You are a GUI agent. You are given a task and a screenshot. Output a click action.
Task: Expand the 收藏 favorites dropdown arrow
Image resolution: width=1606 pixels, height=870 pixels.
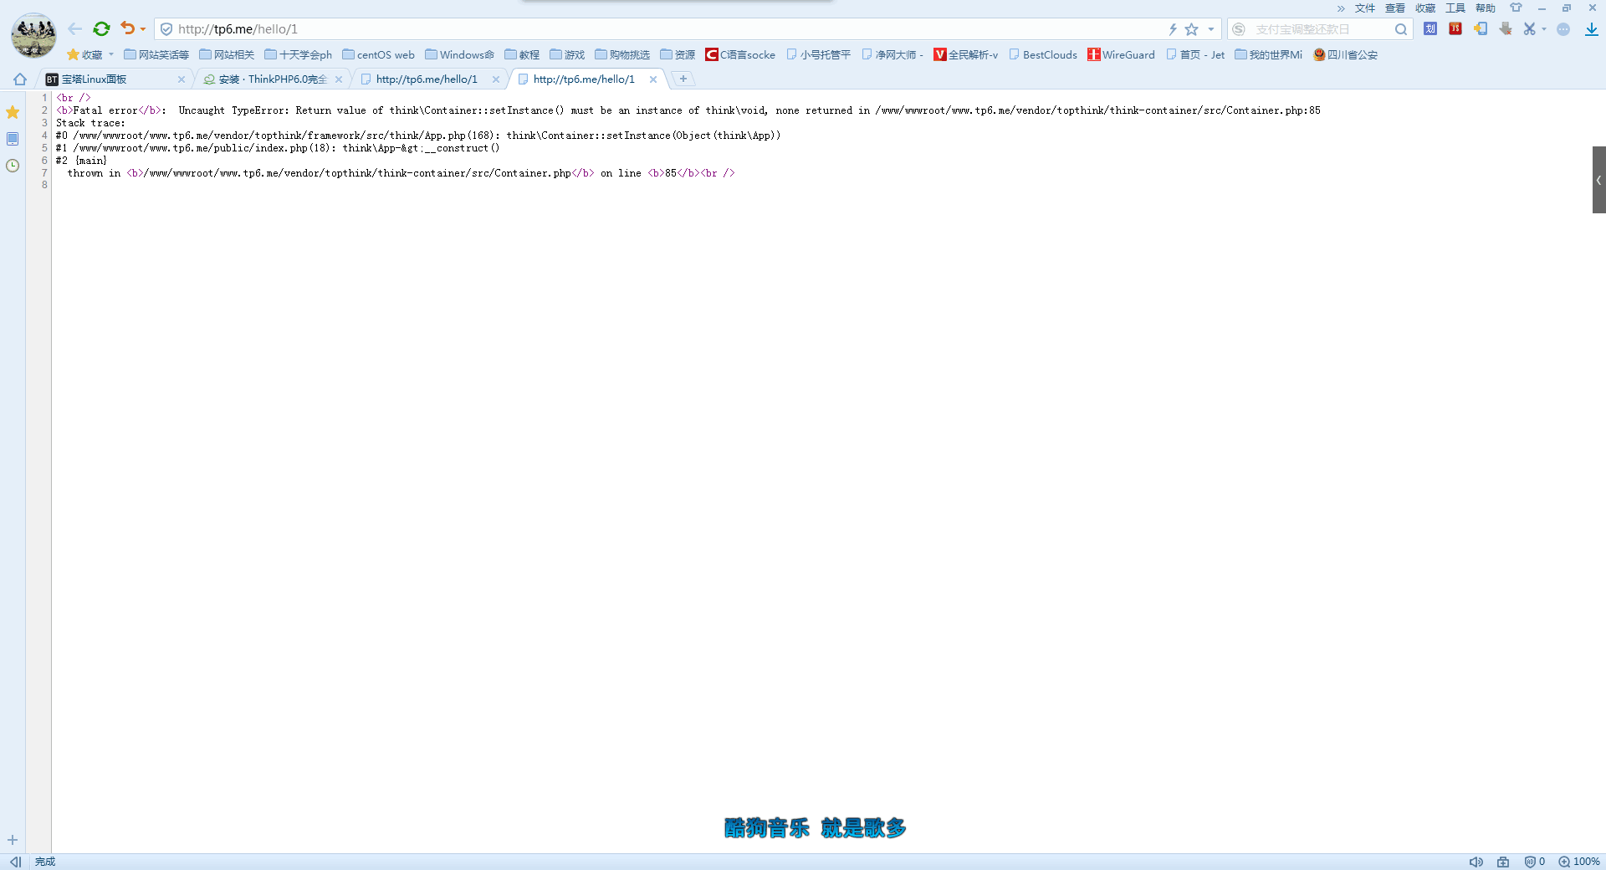coord(111,54)
